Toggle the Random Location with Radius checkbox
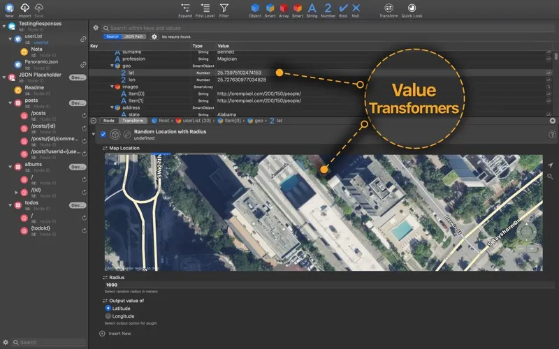 click(103, 134)
